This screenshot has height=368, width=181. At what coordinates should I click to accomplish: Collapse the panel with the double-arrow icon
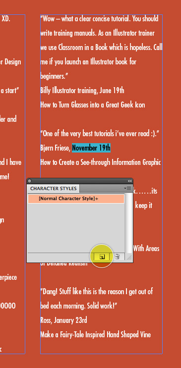coord(129,181)
